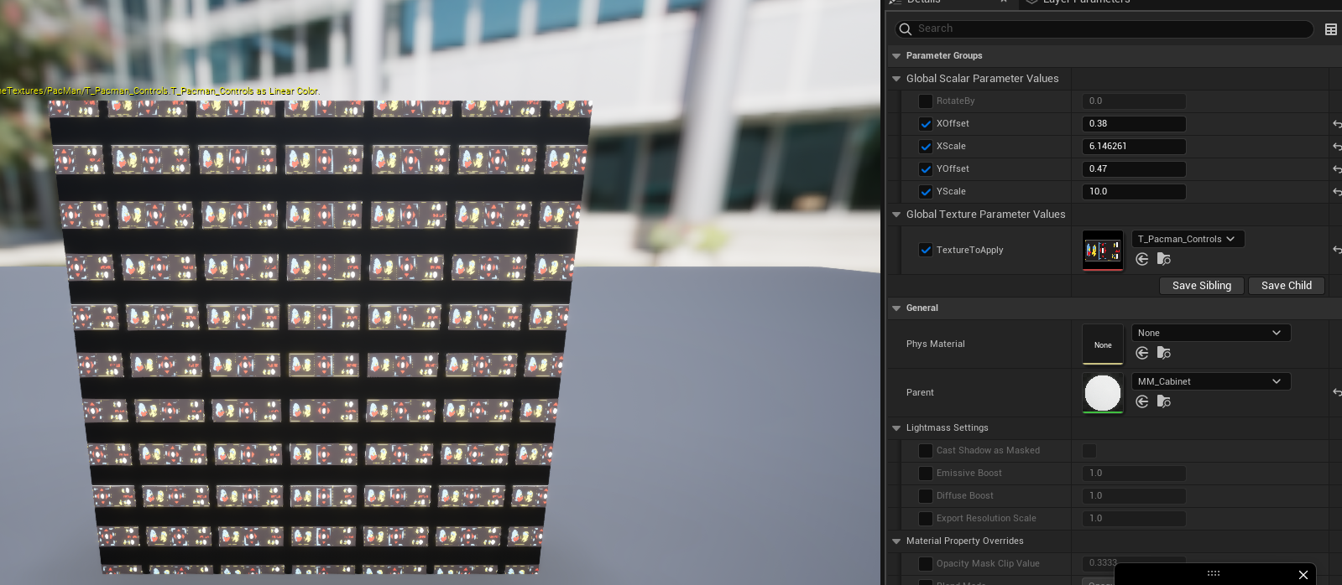This screenshot has height=585, width=1342.
Task: Click the Save Child button
Action: pyautogui.click(x=1286, y=286)
